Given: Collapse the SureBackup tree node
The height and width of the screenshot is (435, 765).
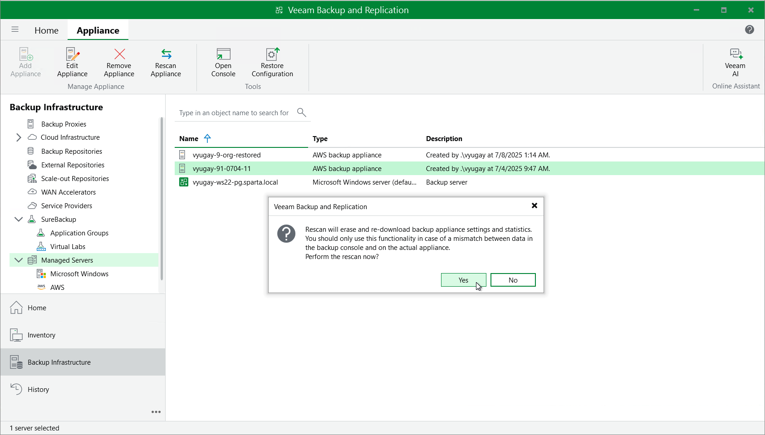Looking at the screenshot, I should pos(19,219).
